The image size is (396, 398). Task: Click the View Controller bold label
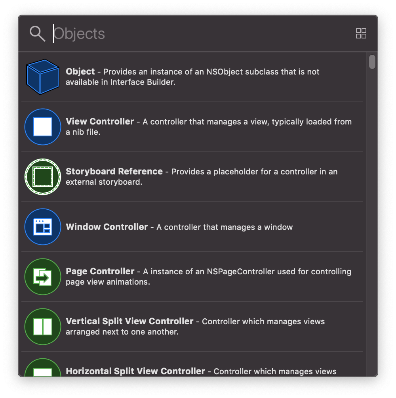click(x=99, y=122)
